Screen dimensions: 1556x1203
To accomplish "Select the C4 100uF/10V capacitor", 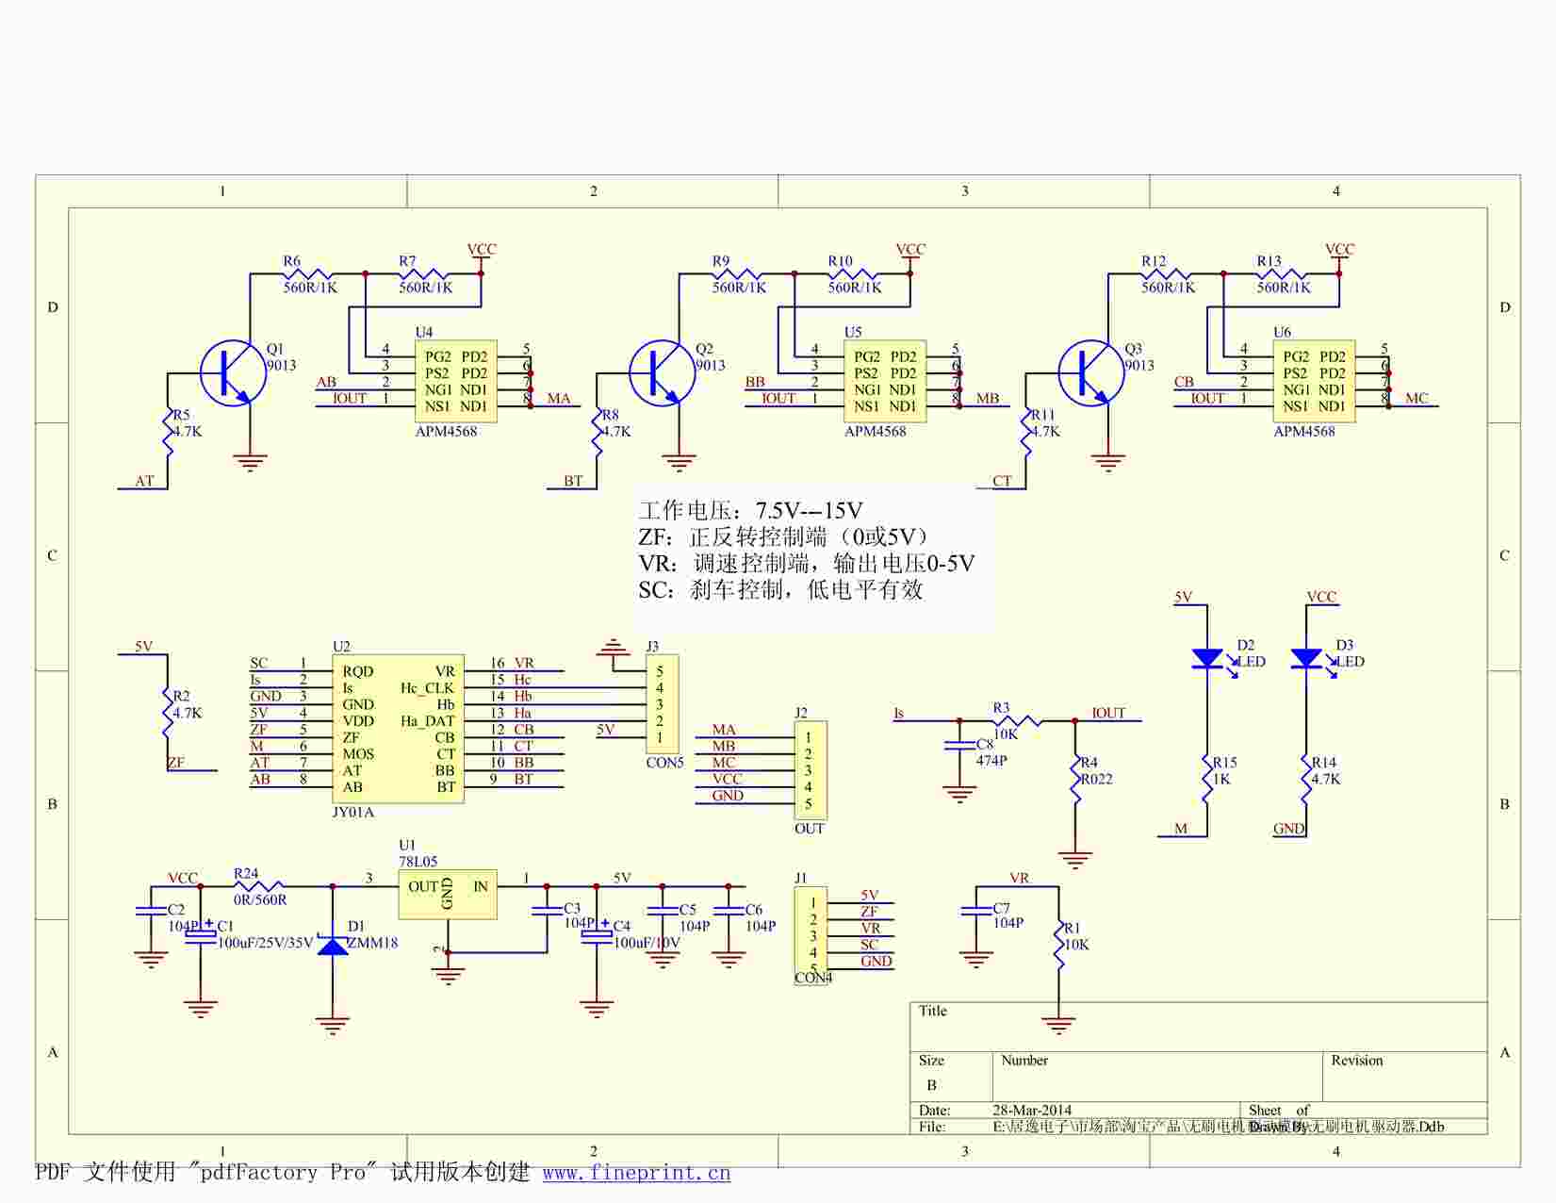I will point(597,935).
